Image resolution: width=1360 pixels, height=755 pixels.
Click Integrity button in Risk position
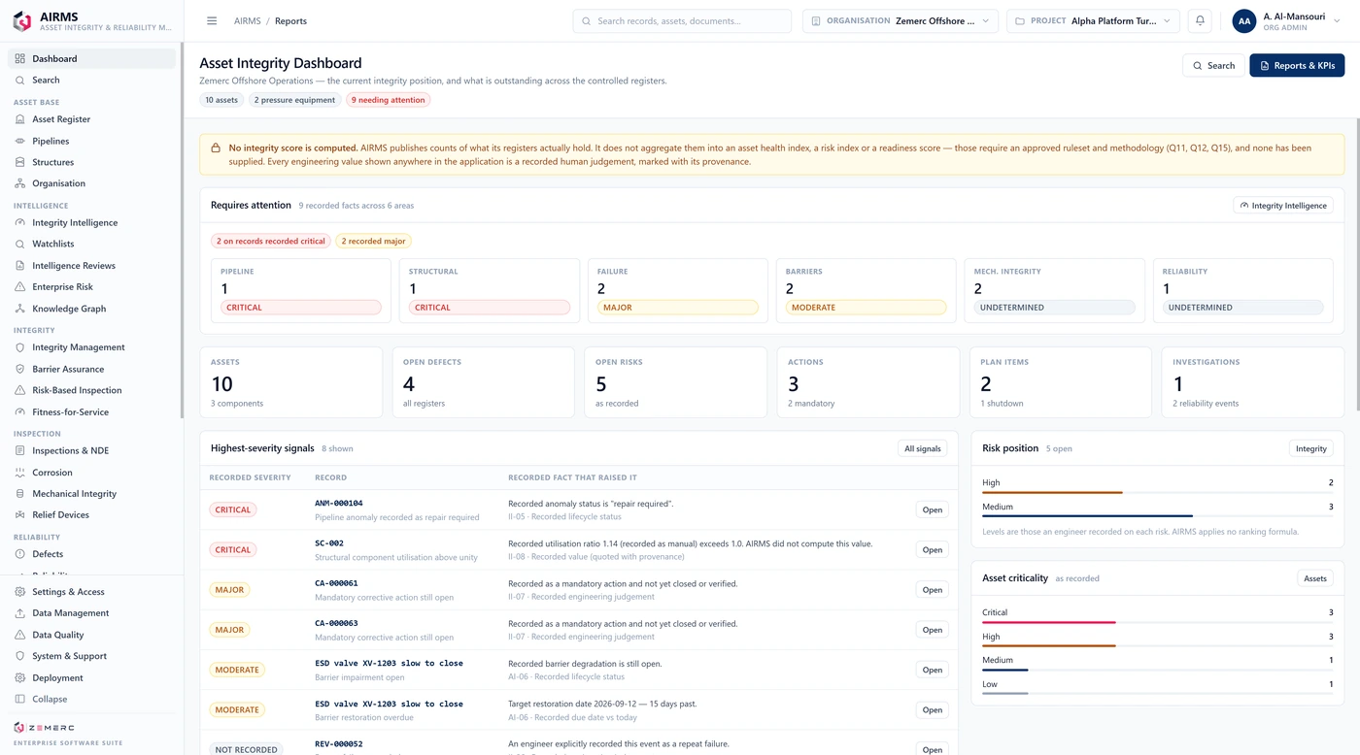tap(1310, 448)
